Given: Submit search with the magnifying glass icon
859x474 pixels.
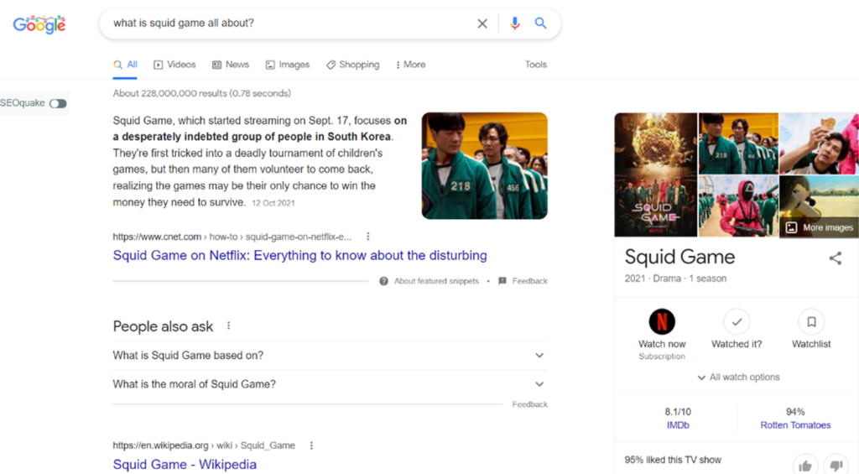Looking at the screenshot, I should 541,23.
